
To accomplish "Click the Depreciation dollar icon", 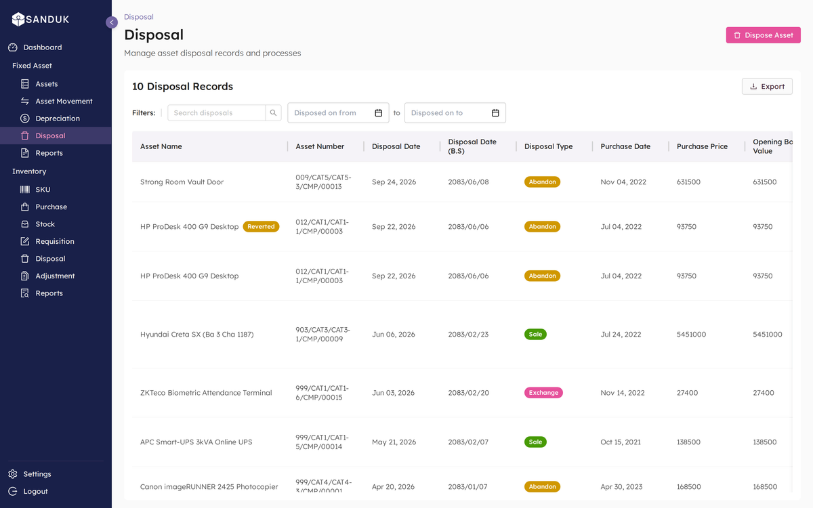I will click(x=25, y=119).
